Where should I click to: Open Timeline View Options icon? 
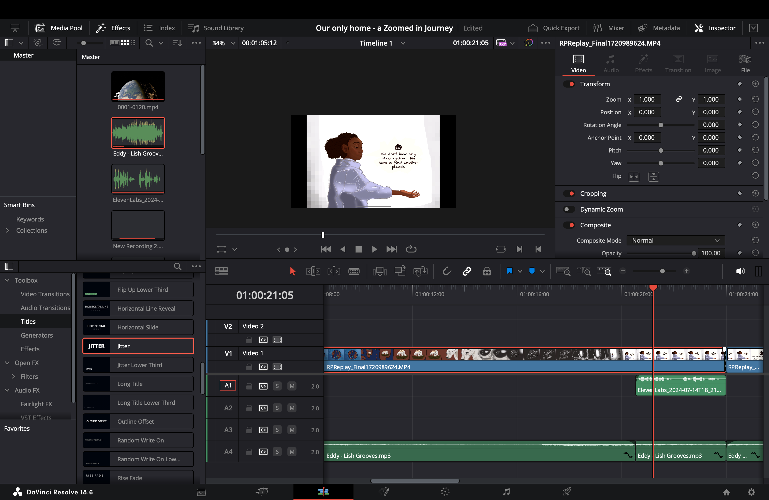(x=221, y=271)
